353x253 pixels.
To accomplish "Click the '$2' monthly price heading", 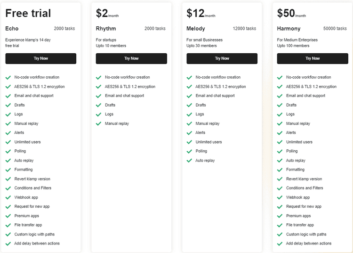I will (x=102, y=13).
